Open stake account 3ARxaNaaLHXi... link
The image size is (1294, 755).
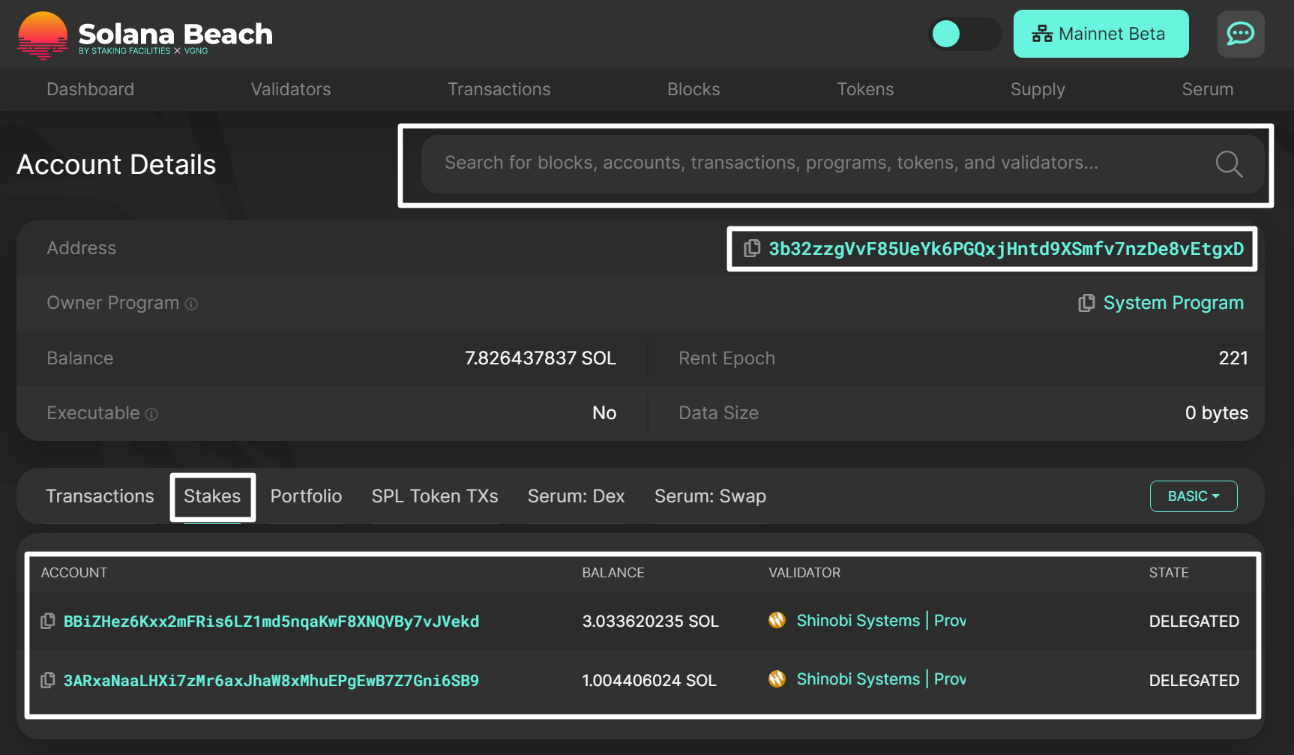click(271, 681)
